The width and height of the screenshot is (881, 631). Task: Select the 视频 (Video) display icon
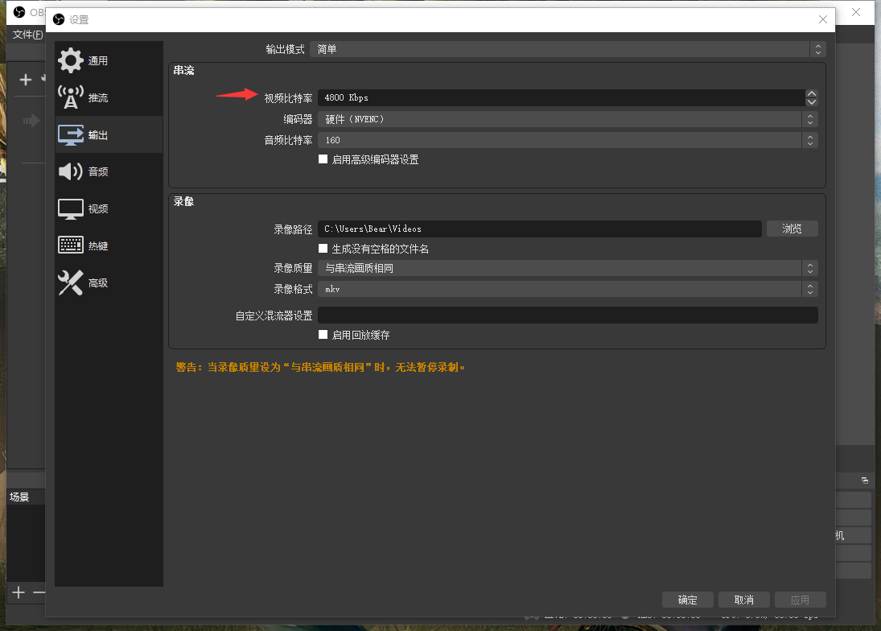(x=71, y=208)
